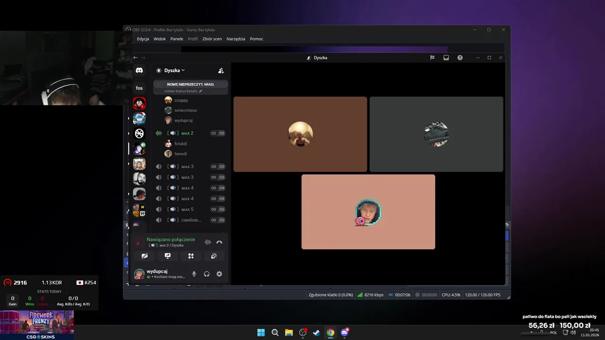This screenshot has width=605, height=340.
Task: Open OBS Widok menu
Action: coord(160,39)
